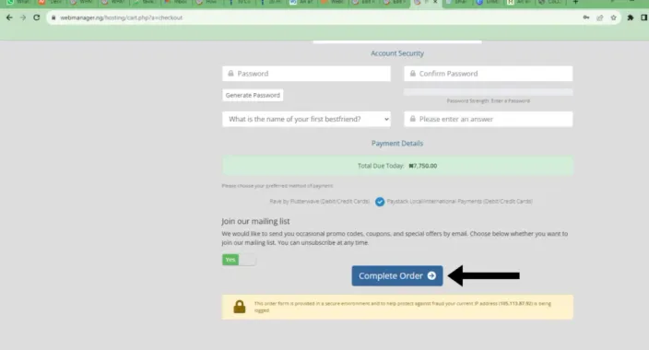Click the Payment Details heading

(397, 143)
